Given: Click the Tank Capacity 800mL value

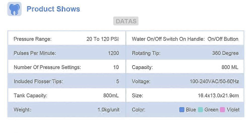Looking at the screenshot, I should (x=111, y=96).
